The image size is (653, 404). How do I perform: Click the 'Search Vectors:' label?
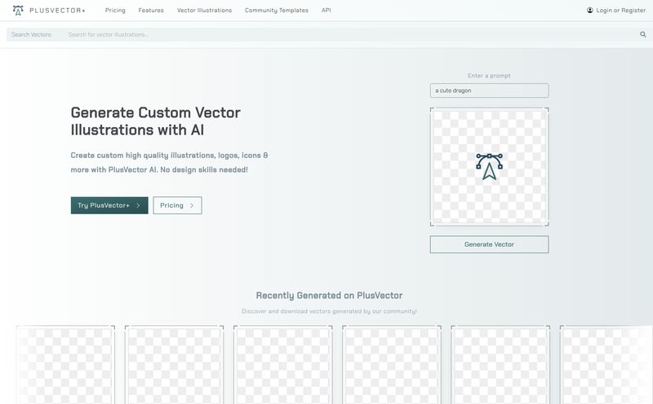tap(32, 34)
